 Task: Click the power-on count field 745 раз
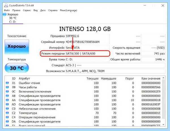point(153,54)
